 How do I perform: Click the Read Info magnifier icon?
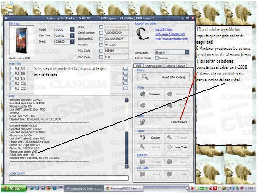click(145, 77)
